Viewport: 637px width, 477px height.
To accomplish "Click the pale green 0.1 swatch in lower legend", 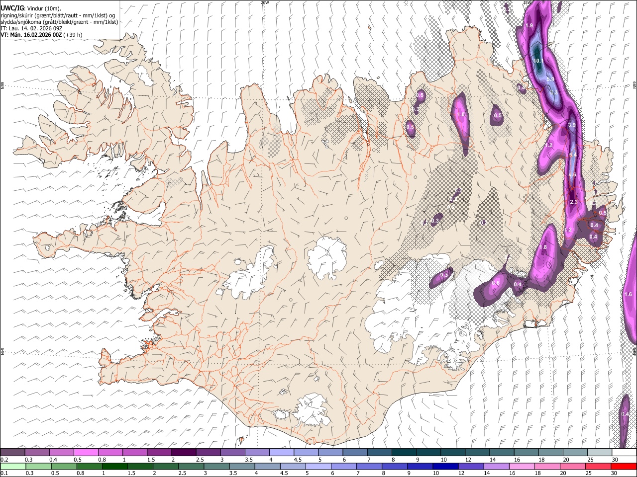I will click(x=13, y=466).
